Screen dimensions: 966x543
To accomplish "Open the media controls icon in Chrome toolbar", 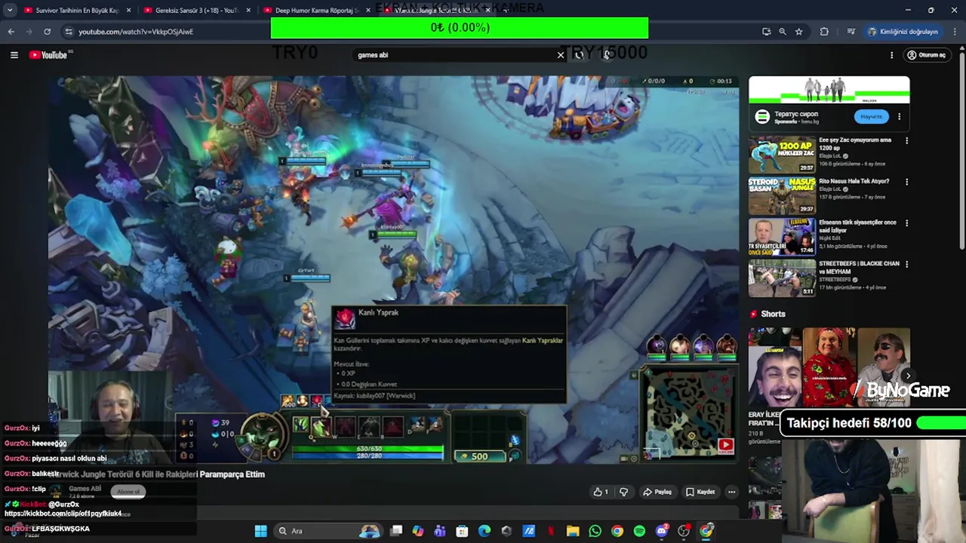I will coord(851,32).
